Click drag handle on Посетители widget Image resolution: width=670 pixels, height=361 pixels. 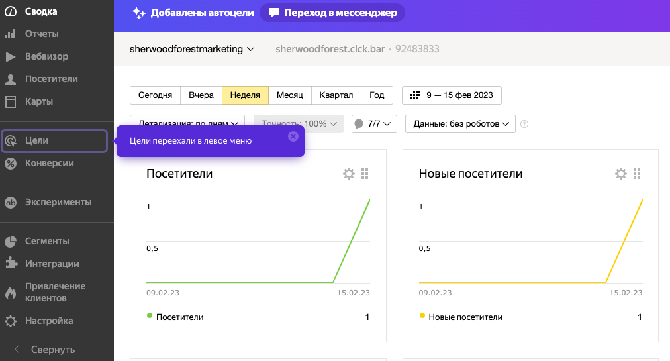click(365, 174)
